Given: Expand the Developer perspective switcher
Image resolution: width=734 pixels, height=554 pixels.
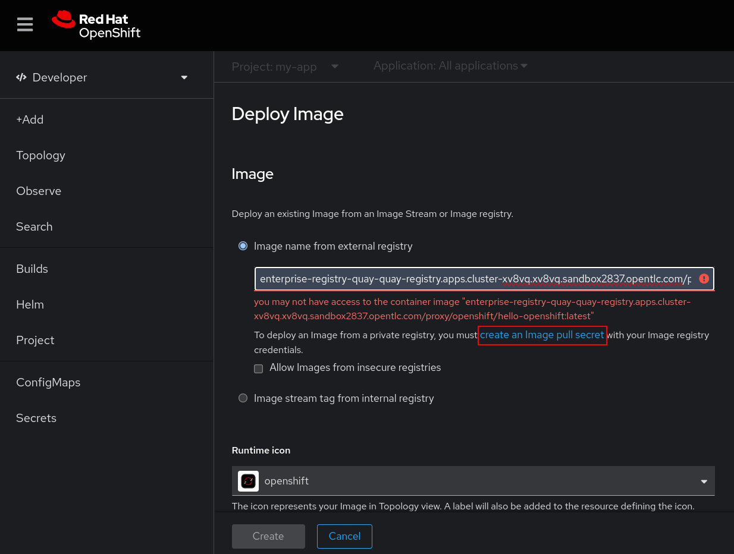Looking at the screenshot, I should (184, 77).
